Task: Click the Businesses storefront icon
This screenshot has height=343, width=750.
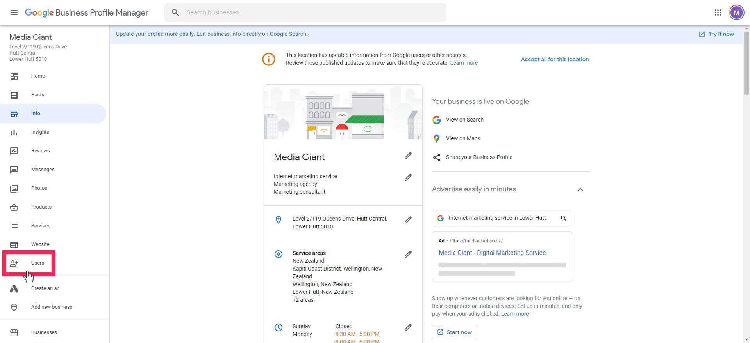Action: (x=14, y=332)
